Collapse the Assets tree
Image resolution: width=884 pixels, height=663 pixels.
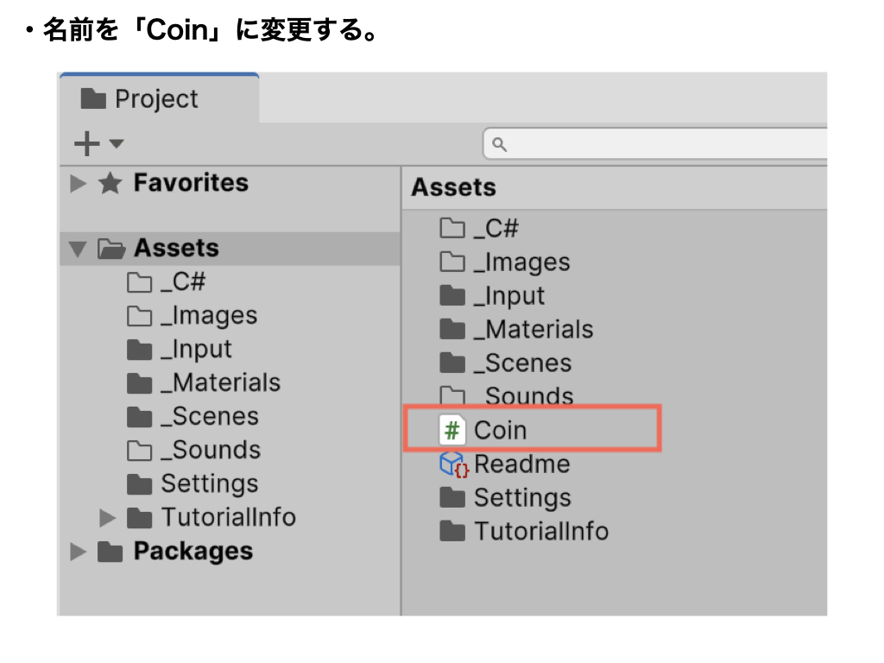(x=79, y=249)
